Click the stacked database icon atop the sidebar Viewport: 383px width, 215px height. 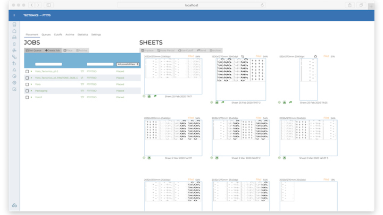[14, 24]
